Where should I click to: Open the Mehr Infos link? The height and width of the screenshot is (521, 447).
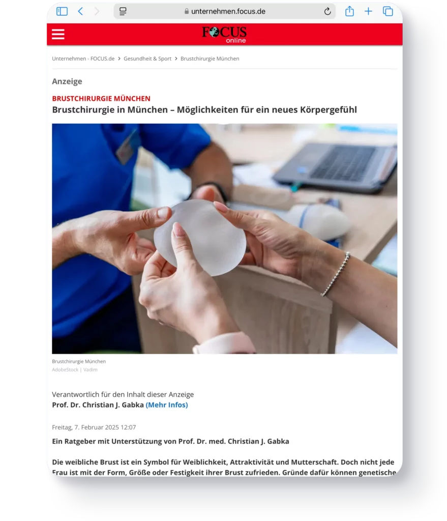coord(167,404)
